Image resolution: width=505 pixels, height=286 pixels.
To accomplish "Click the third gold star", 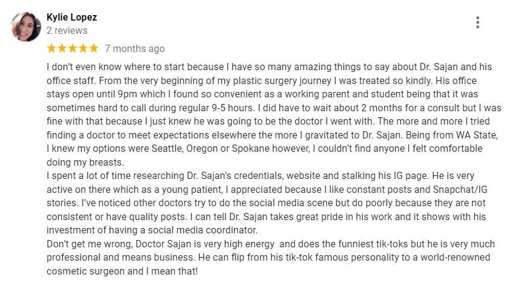I will [73, 48].
